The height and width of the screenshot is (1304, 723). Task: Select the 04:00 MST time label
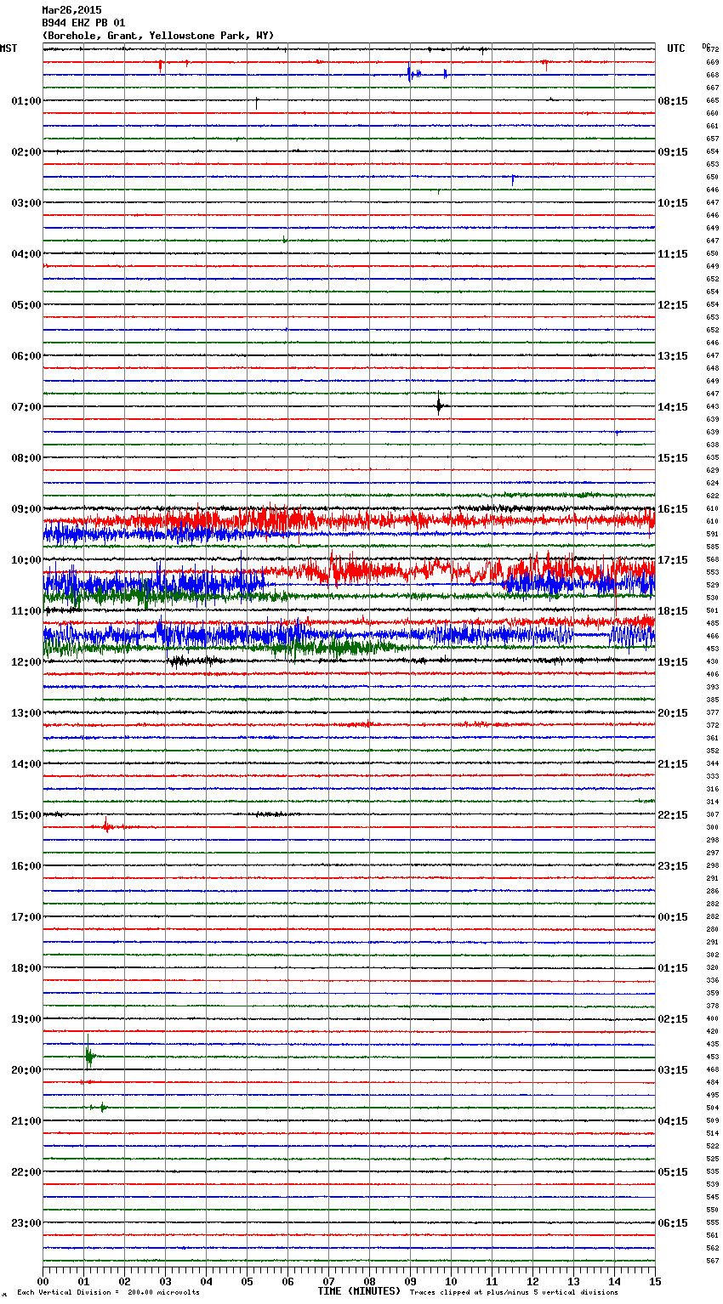pos(26,254)
